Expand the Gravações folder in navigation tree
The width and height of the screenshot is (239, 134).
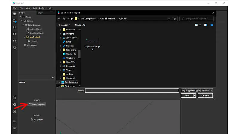pyautogui.click(x=60, y=30)
